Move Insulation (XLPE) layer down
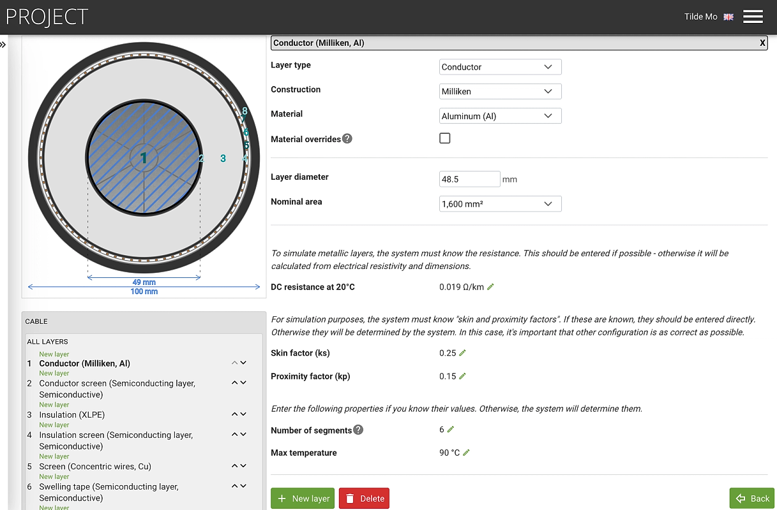 pos(243,414)
